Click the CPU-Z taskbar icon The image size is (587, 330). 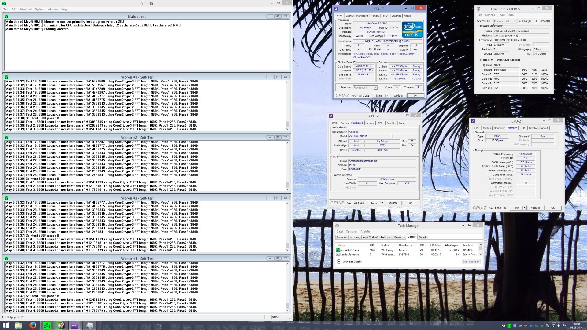(x=75, y=325)
